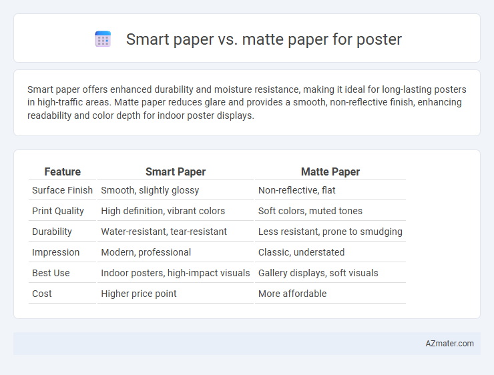Click 'Gallery displays, soft visuals' cell
The height and width of the screenshot is (375, 494).
pyautogui.click(x=318, y=273)
